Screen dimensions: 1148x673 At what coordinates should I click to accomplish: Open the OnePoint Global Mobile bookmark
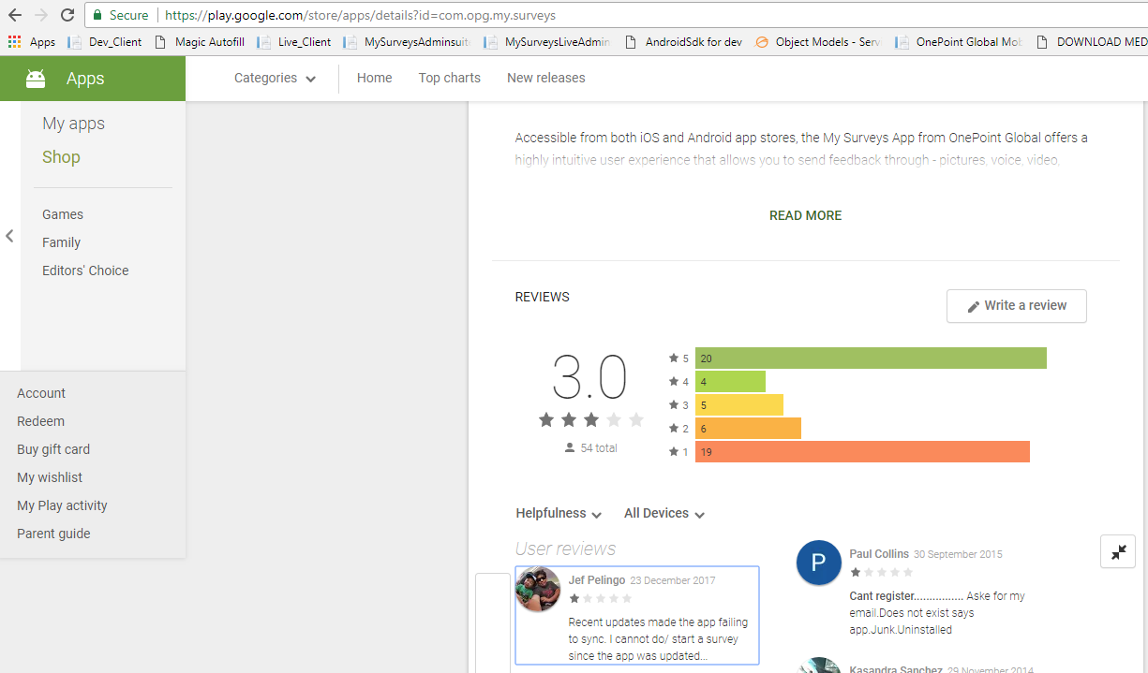960,42
